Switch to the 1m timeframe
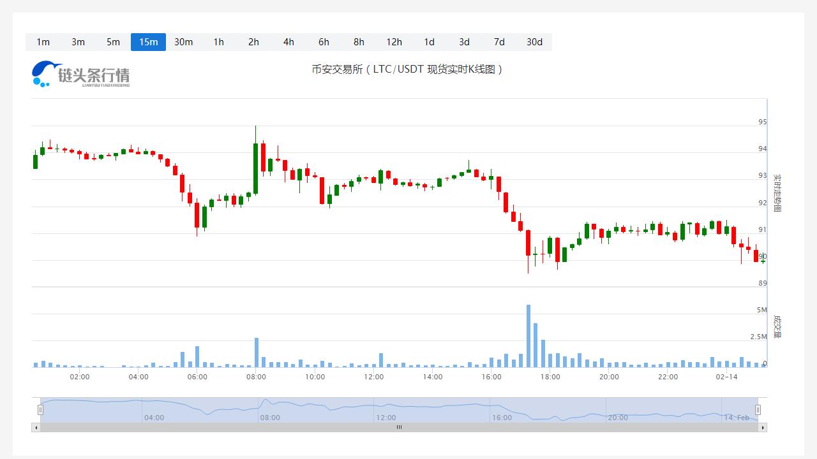Image resolution: width=817 pixels, height=459 pixels. pos(43,42)
